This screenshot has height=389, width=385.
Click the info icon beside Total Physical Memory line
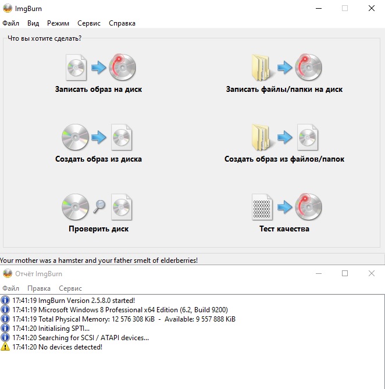(x=5, y=319)
